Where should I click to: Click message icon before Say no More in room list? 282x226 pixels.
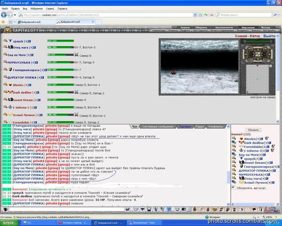click(234, 154)
